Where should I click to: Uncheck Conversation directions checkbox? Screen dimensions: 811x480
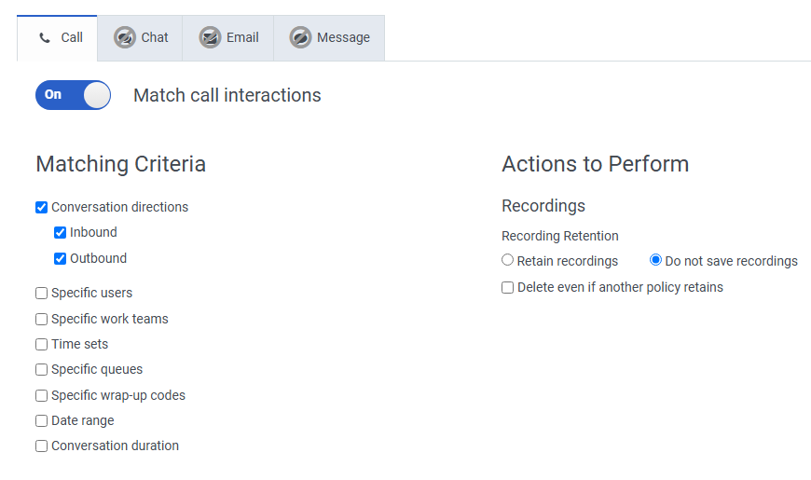click(42, 208)
